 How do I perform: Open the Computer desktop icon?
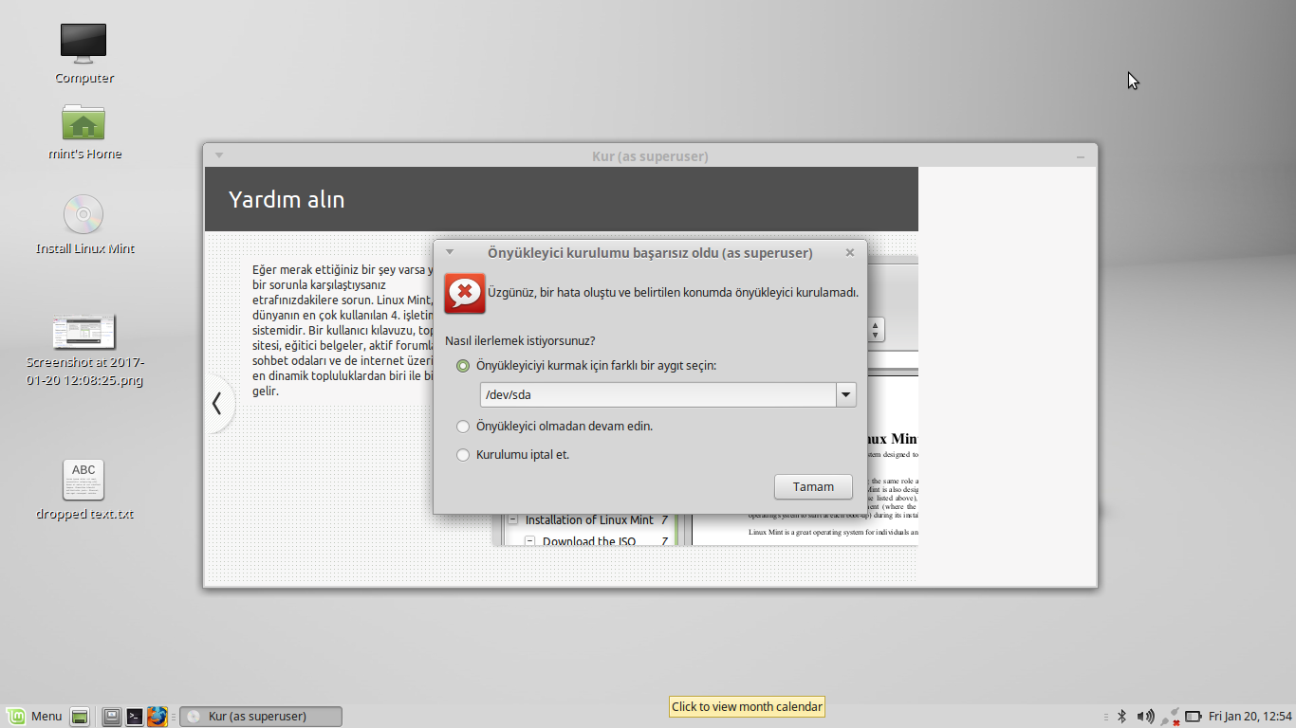[83, 44]
